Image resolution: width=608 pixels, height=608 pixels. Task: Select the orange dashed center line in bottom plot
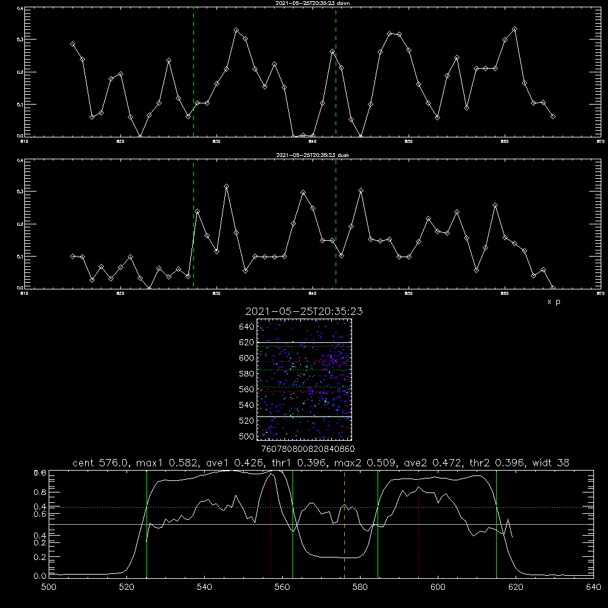(x=344, y=523)
